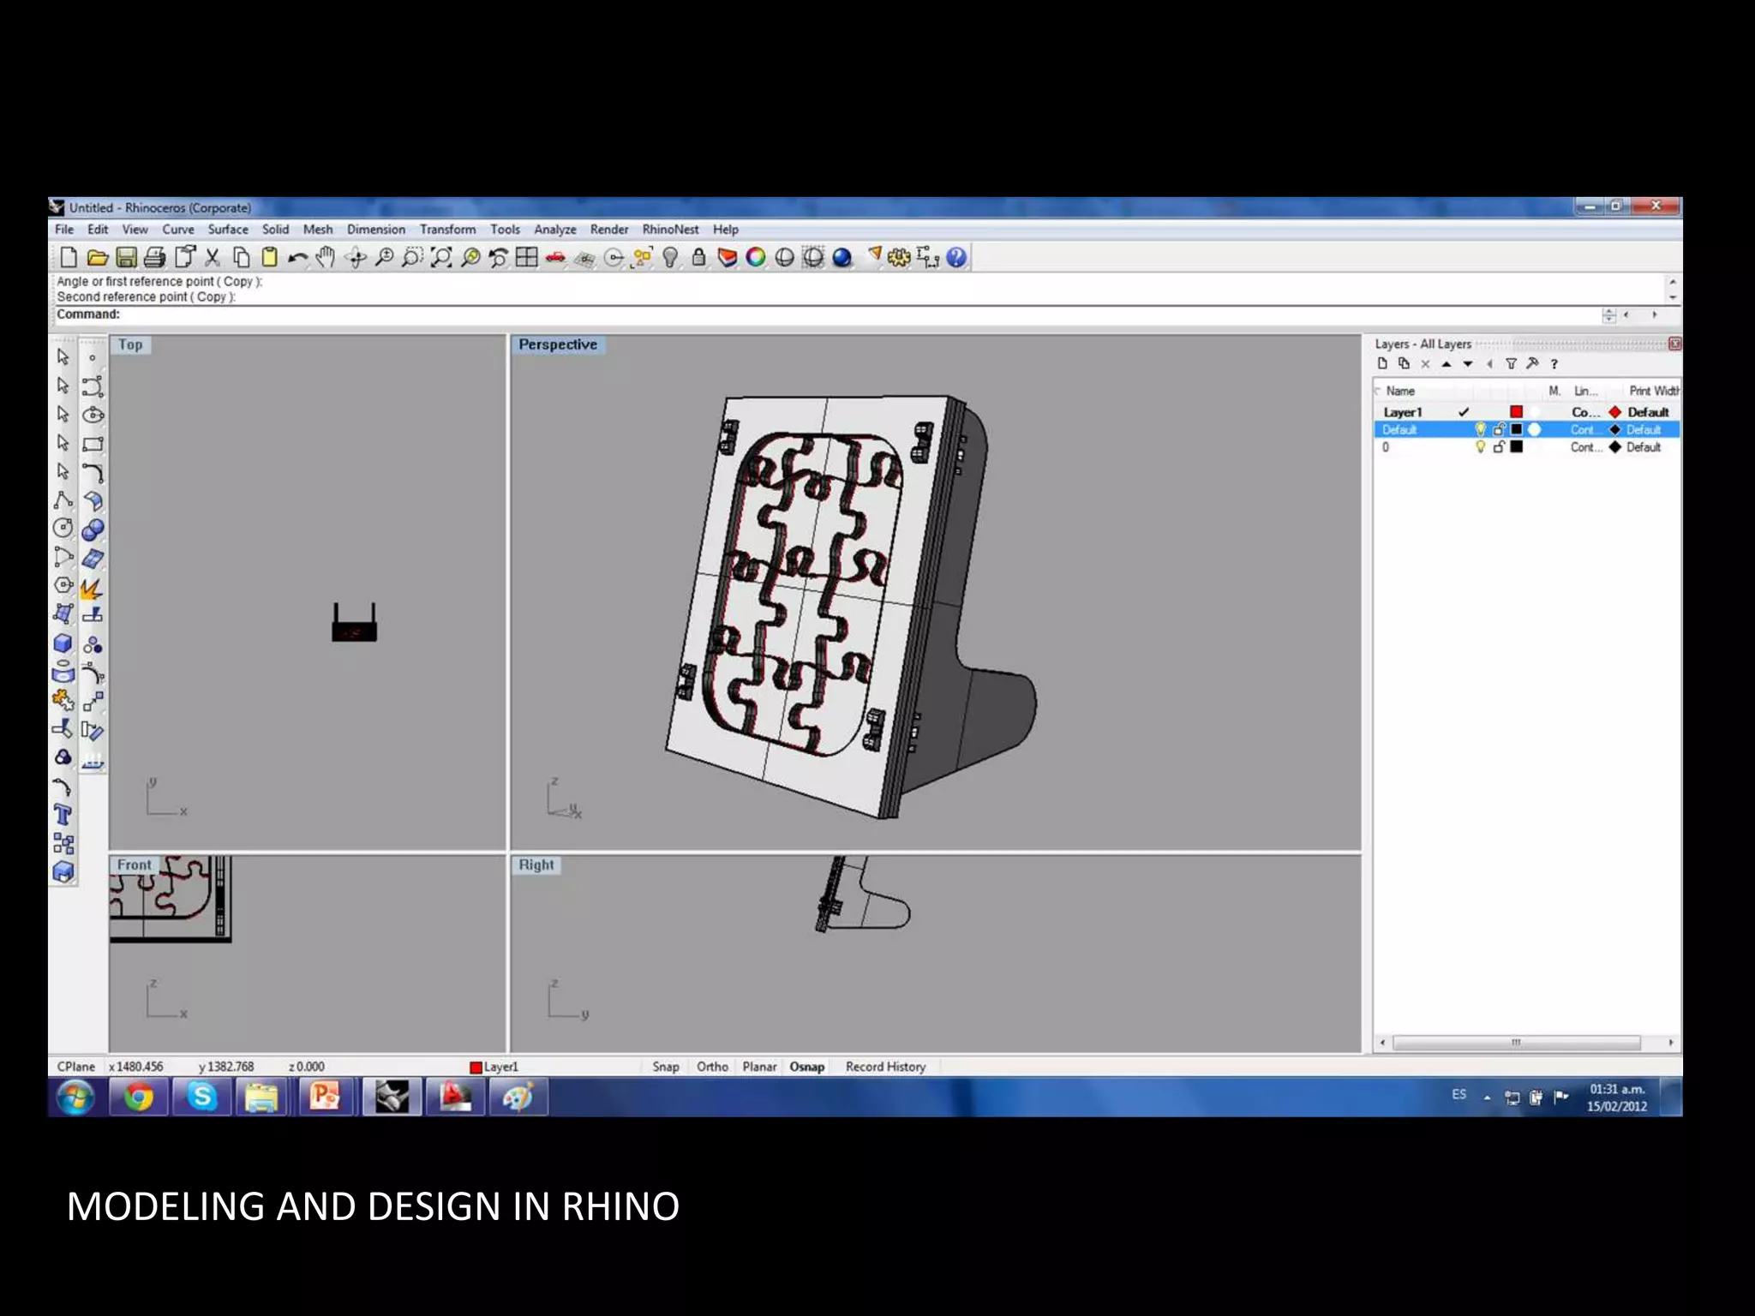Open the Perspective viewport title menu
This screenshot has height=1316, width=1755.
(558, 344)
